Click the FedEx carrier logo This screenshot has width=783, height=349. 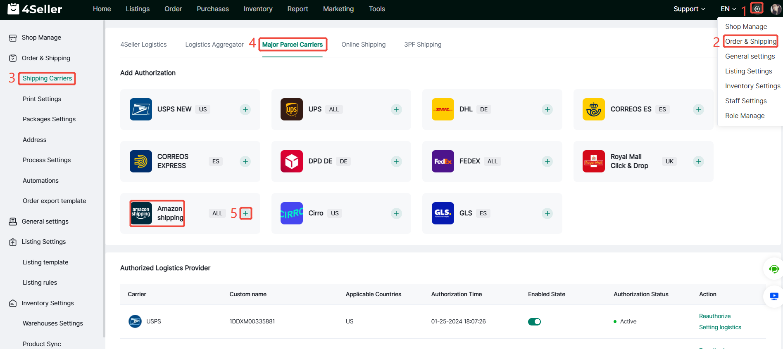tap(443, 161)
